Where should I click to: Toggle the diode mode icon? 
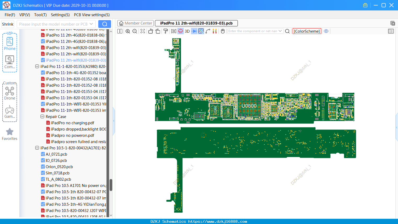(194, 31)
